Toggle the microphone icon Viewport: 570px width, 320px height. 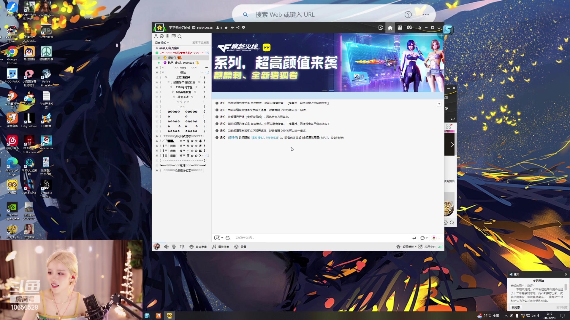tap(174, 247)
